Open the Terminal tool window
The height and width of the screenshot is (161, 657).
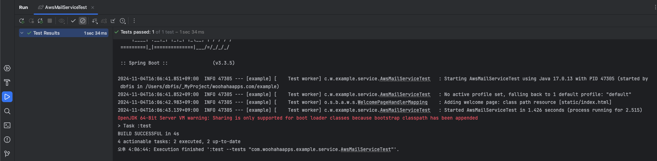tap(7, 125)
